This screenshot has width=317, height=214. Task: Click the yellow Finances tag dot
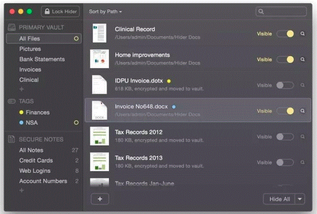tap(21, 112)
